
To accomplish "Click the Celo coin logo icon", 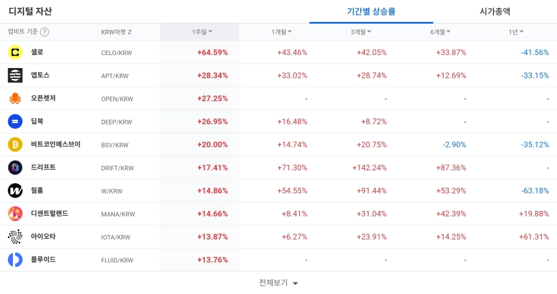I will (15, 52).
